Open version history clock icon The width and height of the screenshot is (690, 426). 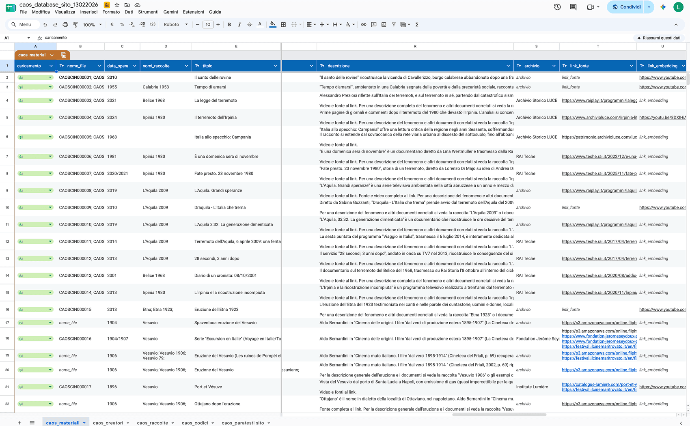click(x=557, y=7)
